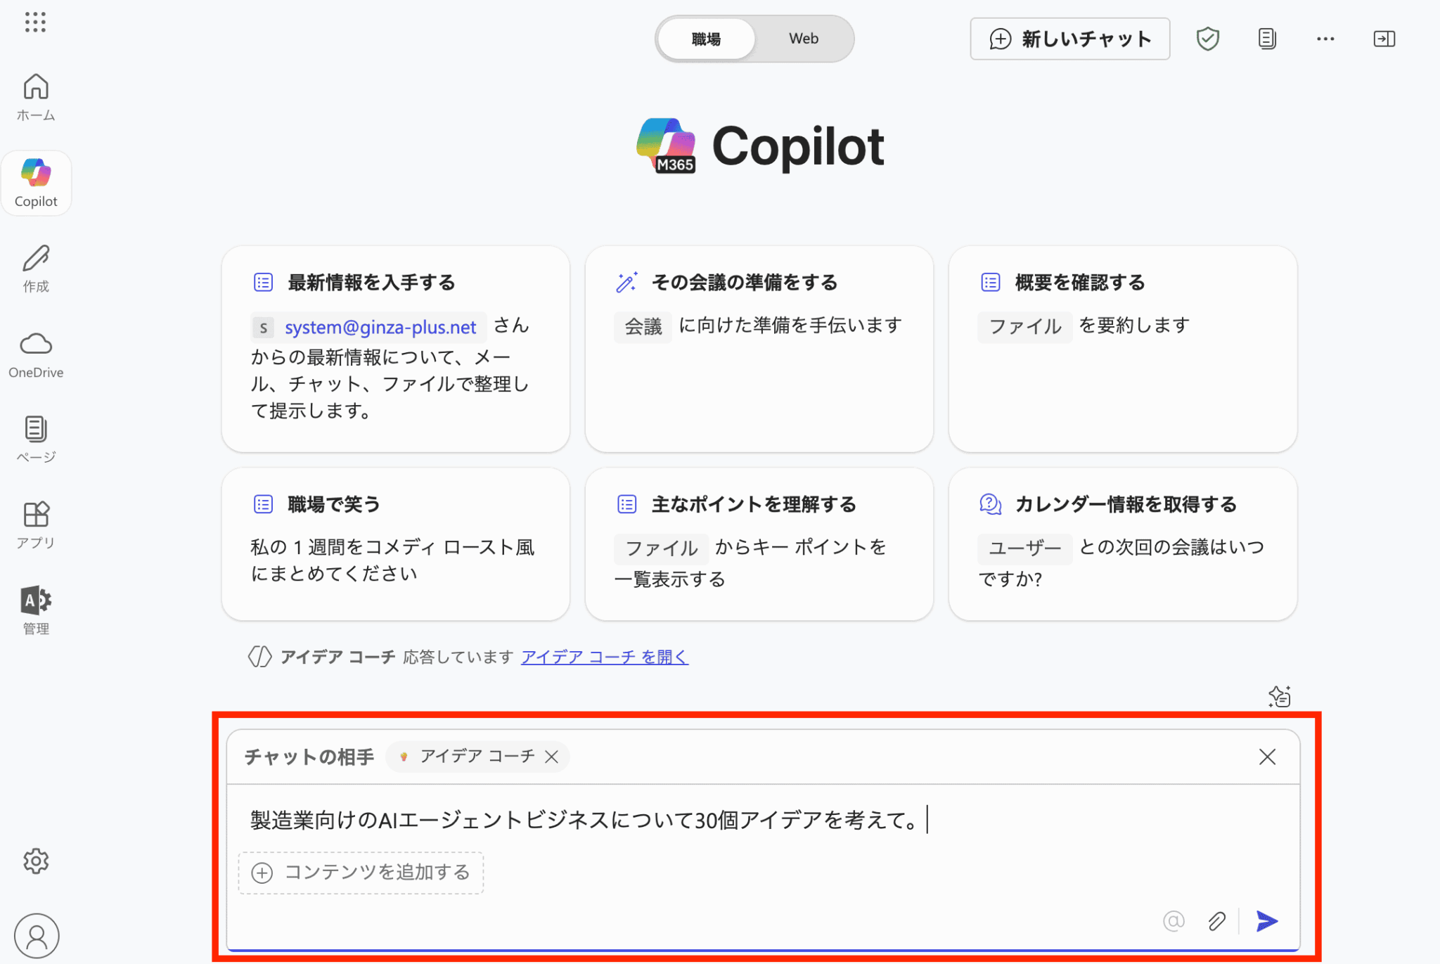
Task: Open ページ in the sidebar
Action: 36,439
